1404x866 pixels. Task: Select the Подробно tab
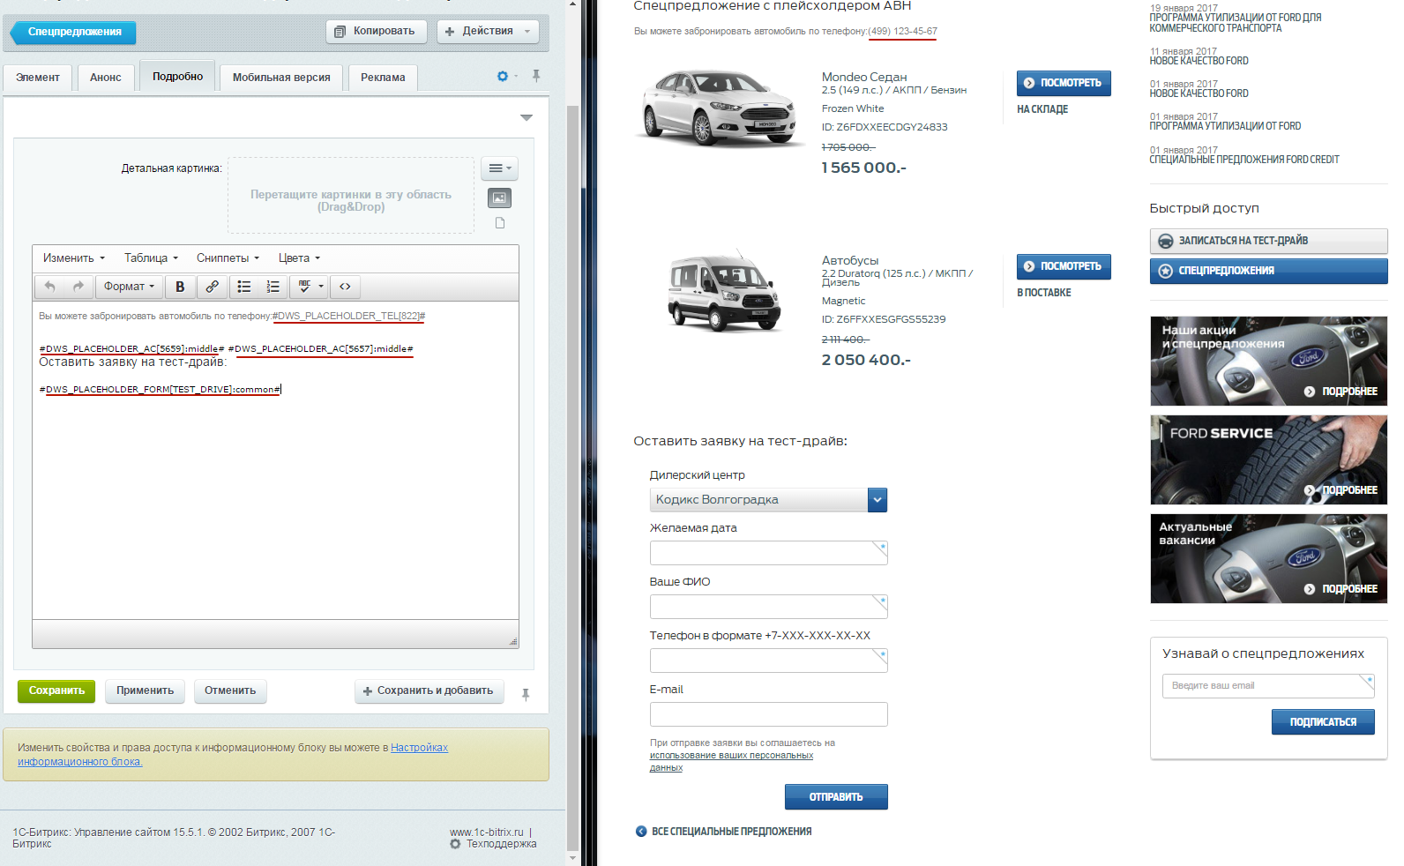click(x=177, y=77)
